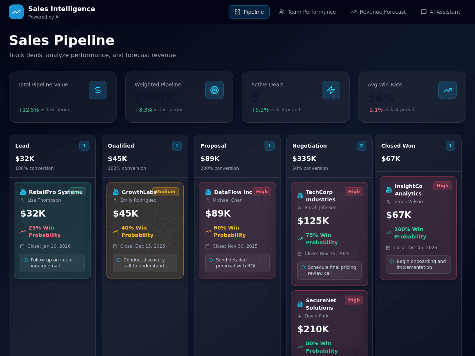
Task: Click the $335K Negotiation column total
Action: pyautogui.click(x=304, y=159)
